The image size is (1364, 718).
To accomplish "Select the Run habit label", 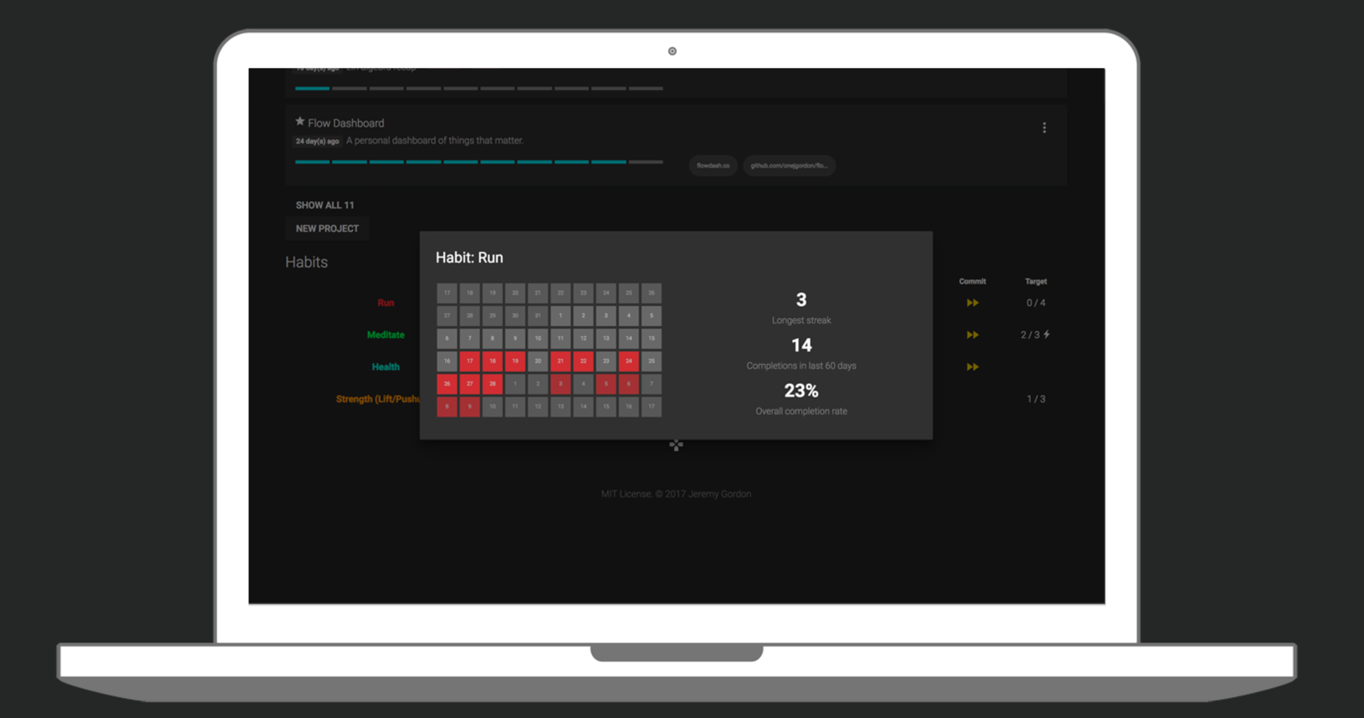I will click(386, 303).
